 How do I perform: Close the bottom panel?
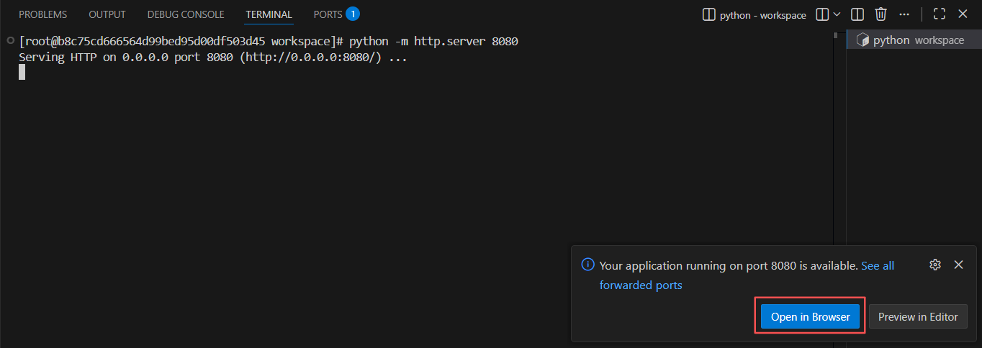[963, 14]
